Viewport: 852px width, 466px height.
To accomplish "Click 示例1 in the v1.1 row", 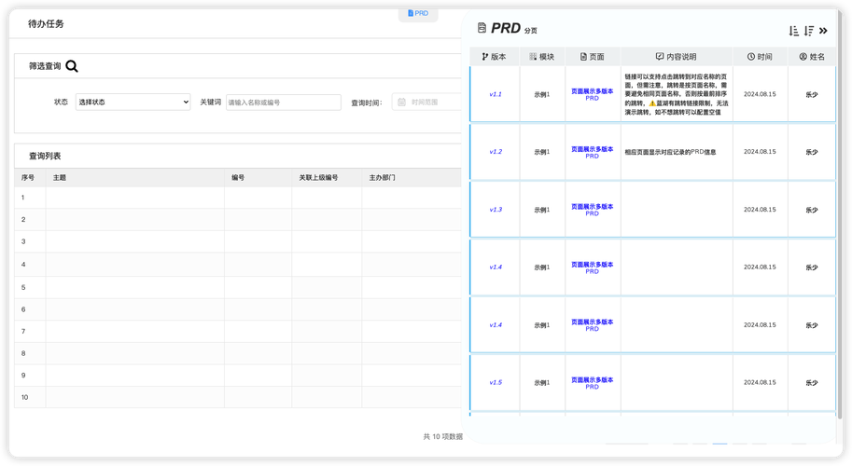I will tap(542, 94).
